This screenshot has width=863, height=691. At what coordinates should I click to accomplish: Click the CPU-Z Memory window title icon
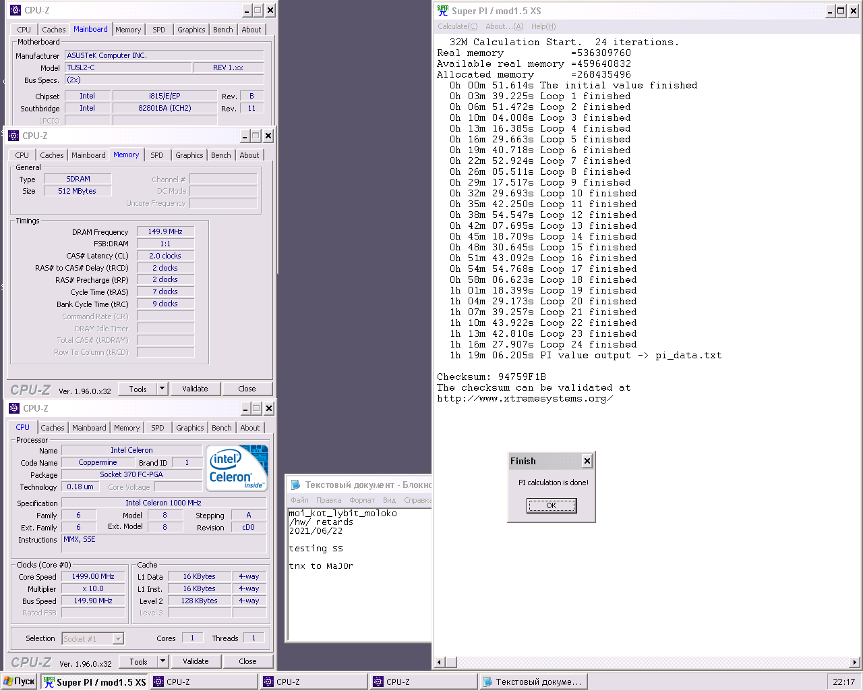click(13, 136)
